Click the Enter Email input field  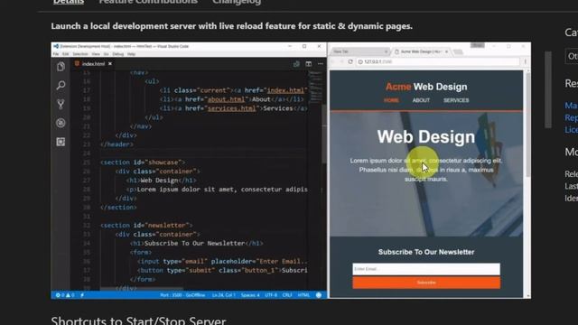click(x=426, y=269)
